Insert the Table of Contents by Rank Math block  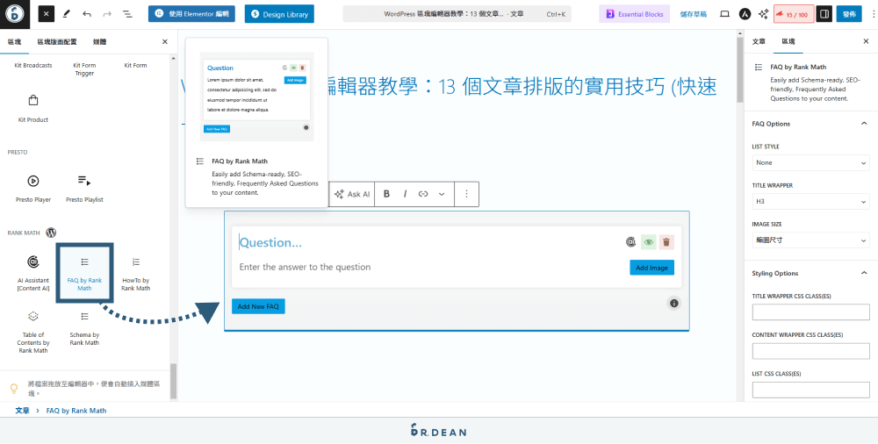[x=33, y=333]
